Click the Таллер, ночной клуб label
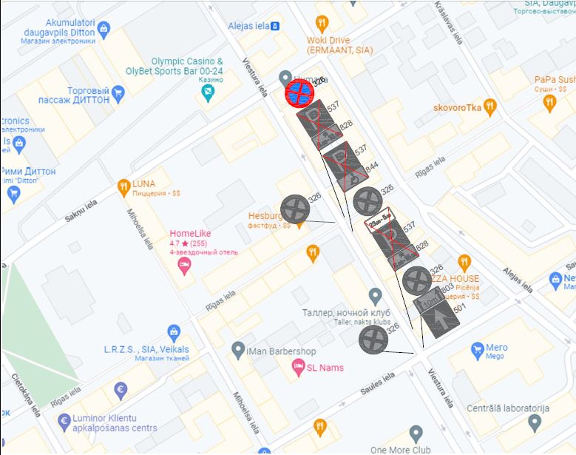Image resolution: width=576 pixels, height=455 pixels. coord(346,313)
